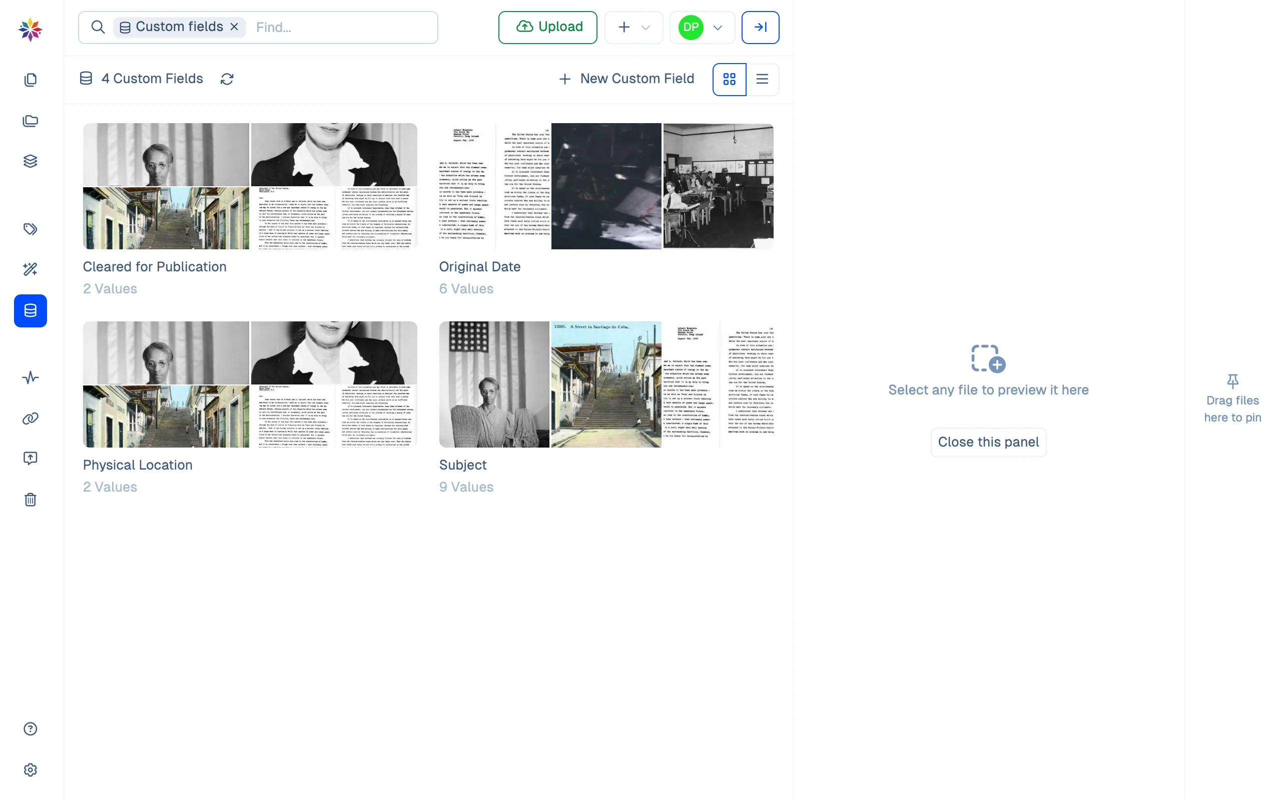Click the 4 Custom Fields heading
1281x801 pixels.
click(x=152, y=79)
